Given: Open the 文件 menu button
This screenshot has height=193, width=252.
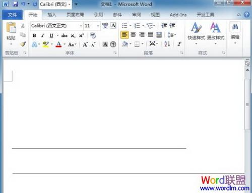Looking at the screenshot, I should [12, 15].
